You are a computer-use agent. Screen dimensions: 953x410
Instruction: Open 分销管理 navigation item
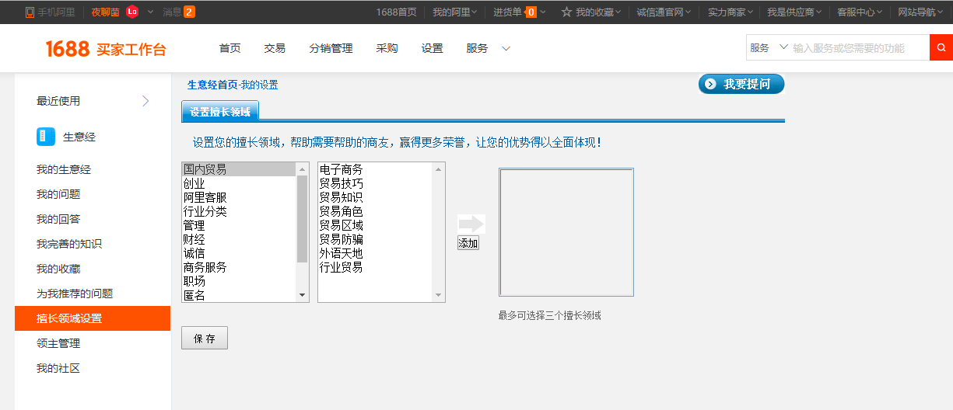[x=331, y=48]
